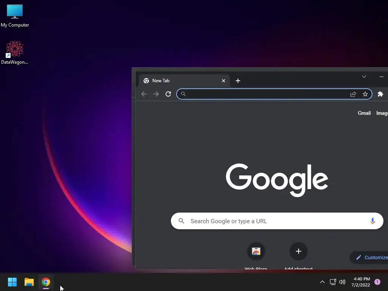The height and width of the screenshot is (291, 388).
Task: Click the Search Google or type a URL box
Action: click(x=277, y=221)
